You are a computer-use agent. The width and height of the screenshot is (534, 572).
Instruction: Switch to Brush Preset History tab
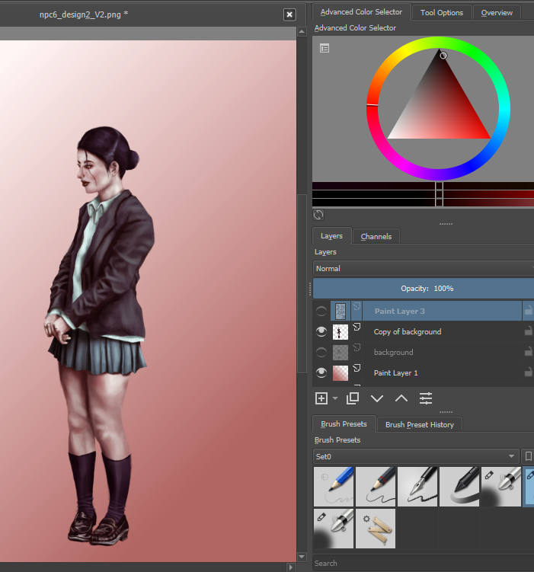click(420, 424)
